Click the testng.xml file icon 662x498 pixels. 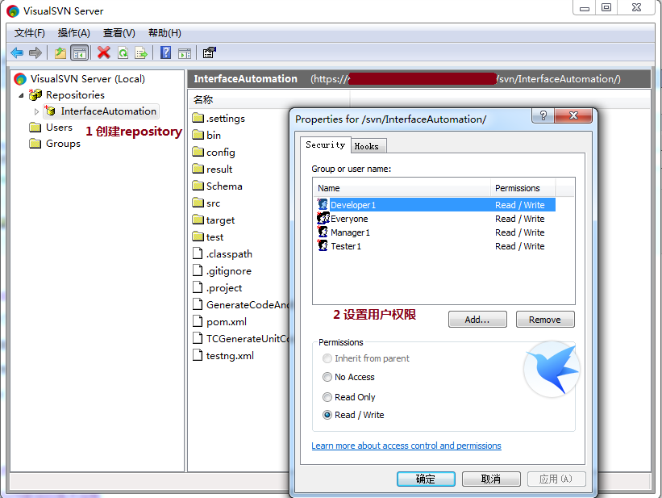tap(198, 355)
